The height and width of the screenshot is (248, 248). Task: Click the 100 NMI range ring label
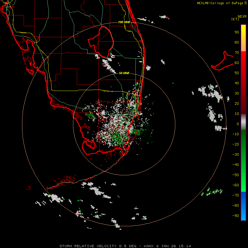[x=124, y=22]
